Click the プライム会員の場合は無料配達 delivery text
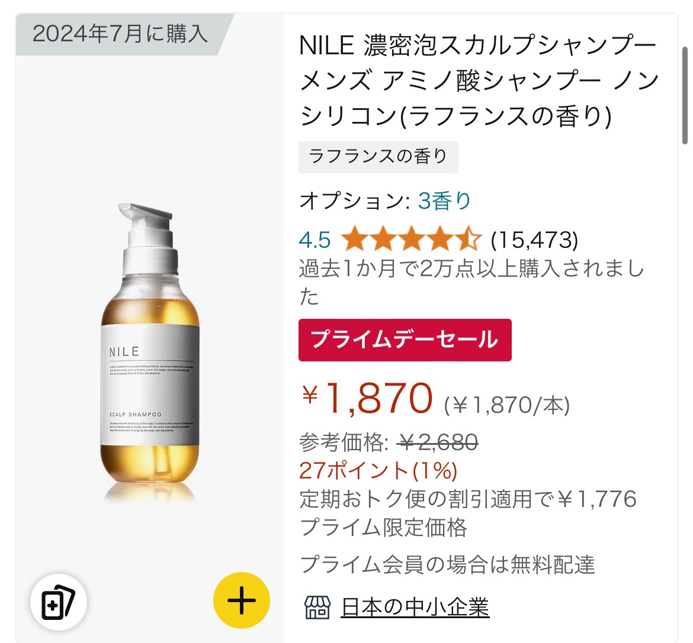The height and width of the screenshot is (643, 693). click(x=447, y=565)
